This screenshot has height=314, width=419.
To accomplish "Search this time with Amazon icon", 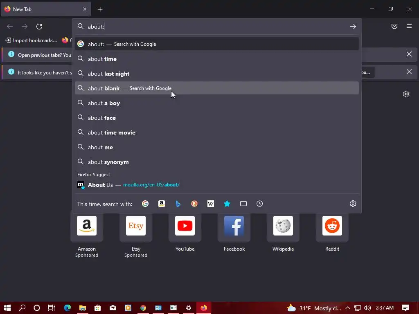I will click(161, 204).
